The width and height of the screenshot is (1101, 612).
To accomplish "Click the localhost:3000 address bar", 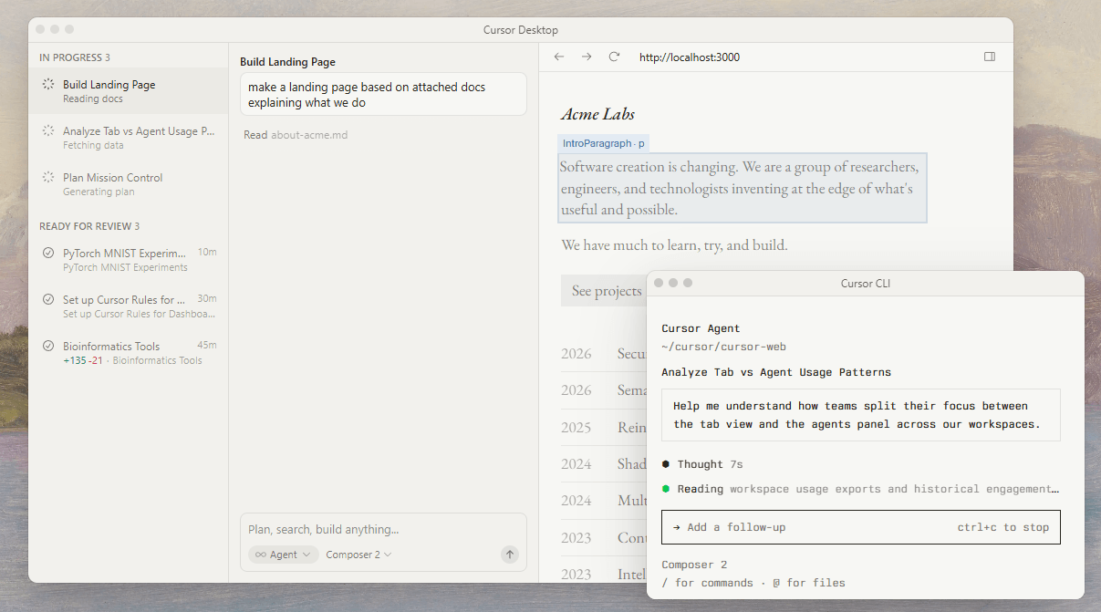I will (690, 57).
